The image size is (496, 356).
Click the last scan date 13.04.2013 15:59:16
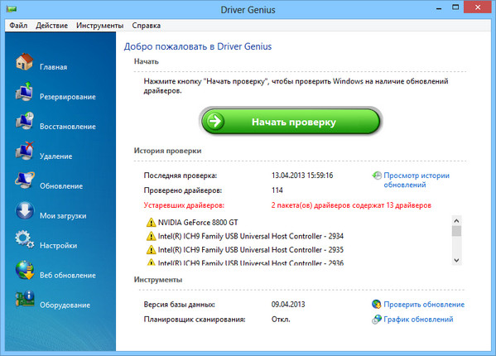click(x=302, y=176)
